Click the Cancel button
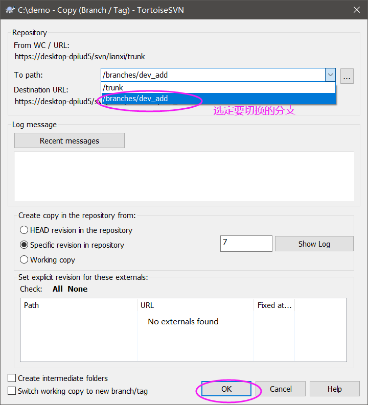Image resolution: width=368 pixels, height=405 pixels. (281, 389)
